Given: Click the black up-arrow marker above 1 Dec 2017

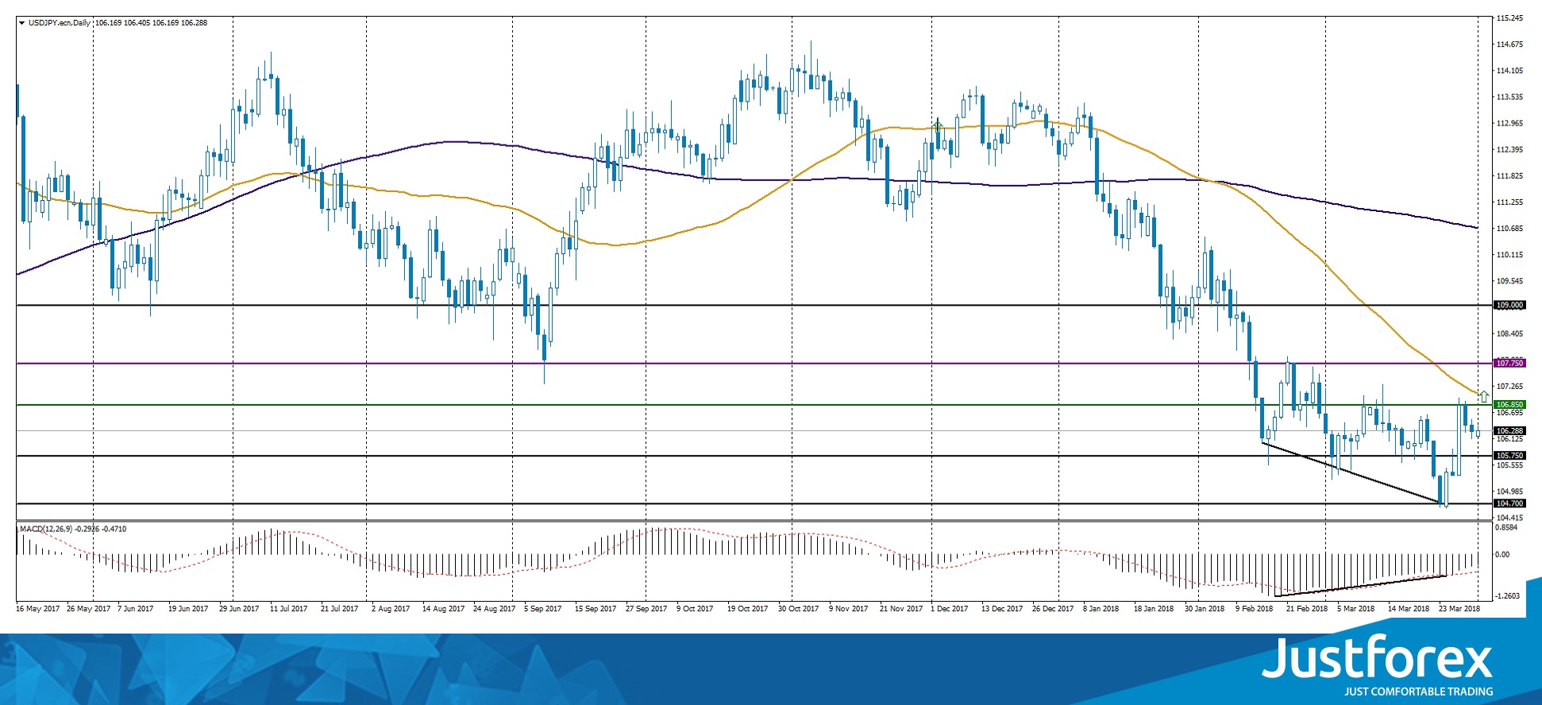Looking at the screenshot, I should pos(938,124).
